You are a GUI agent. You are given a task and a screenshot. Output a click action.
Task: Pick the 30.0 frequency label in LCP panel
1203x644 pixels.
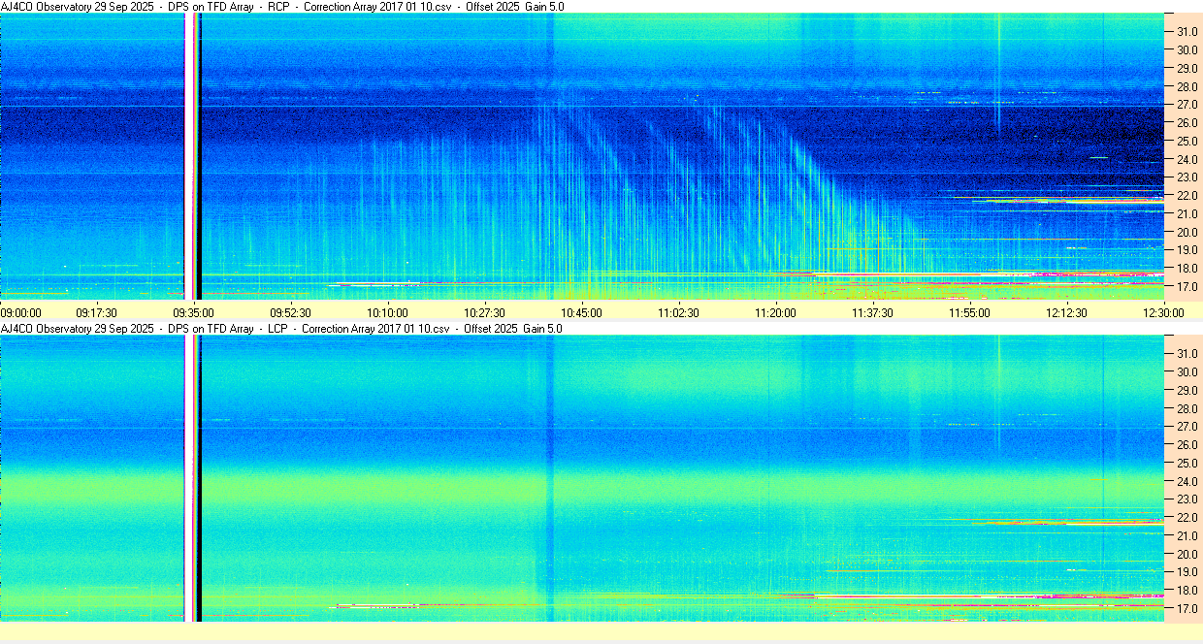(x=1187, y=372)
